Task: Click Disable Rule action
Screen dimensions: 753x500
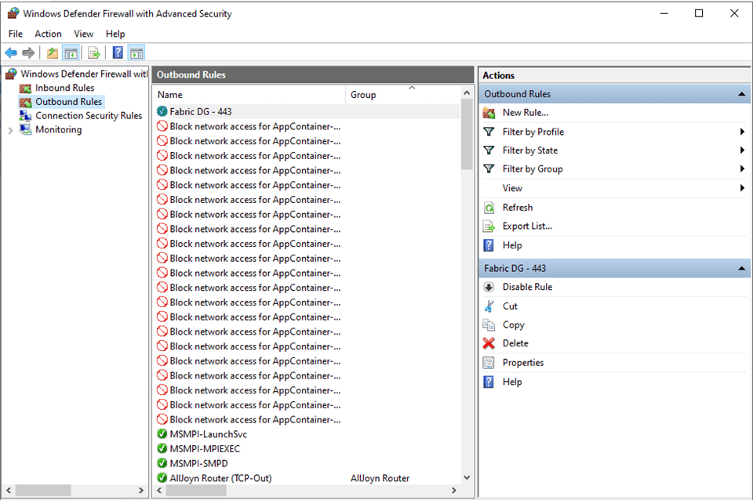Action: pyautogui.click(x=527, y=287)
